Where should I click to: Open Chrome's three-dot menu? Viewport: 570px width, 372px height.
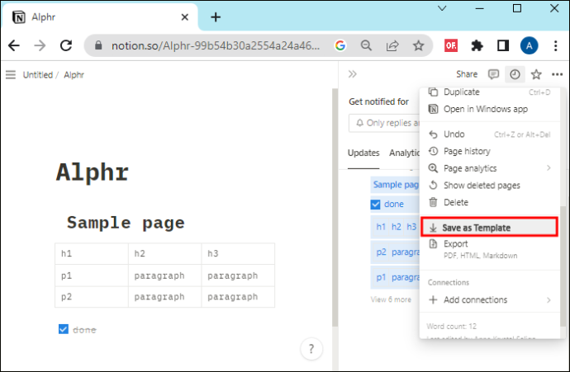click(555, 45)
